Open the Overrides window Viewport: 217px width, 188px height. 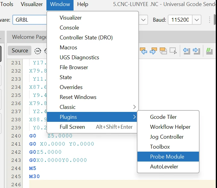(x=93, y=87)
